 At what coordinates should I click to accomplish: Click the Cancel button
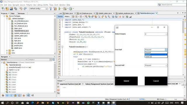(x=156, y=81)
